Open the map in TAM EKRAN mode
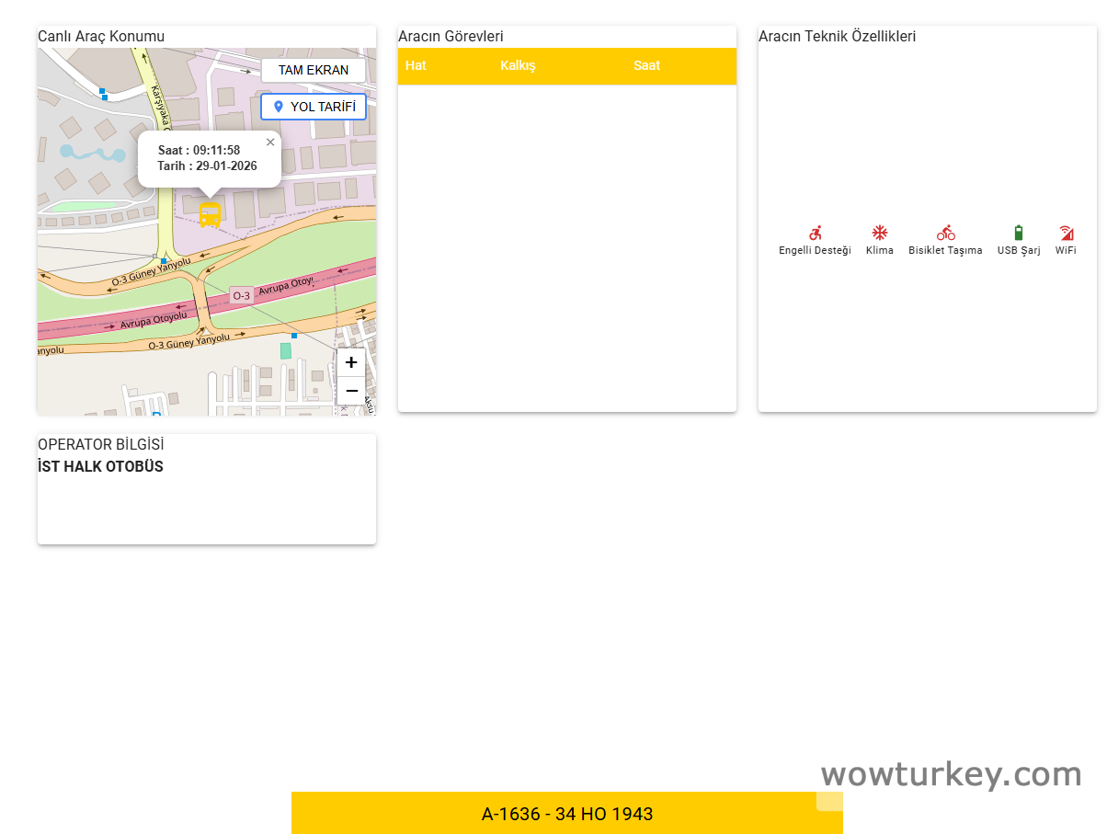This screenshot has width=1107, height=834. [314, 71]
